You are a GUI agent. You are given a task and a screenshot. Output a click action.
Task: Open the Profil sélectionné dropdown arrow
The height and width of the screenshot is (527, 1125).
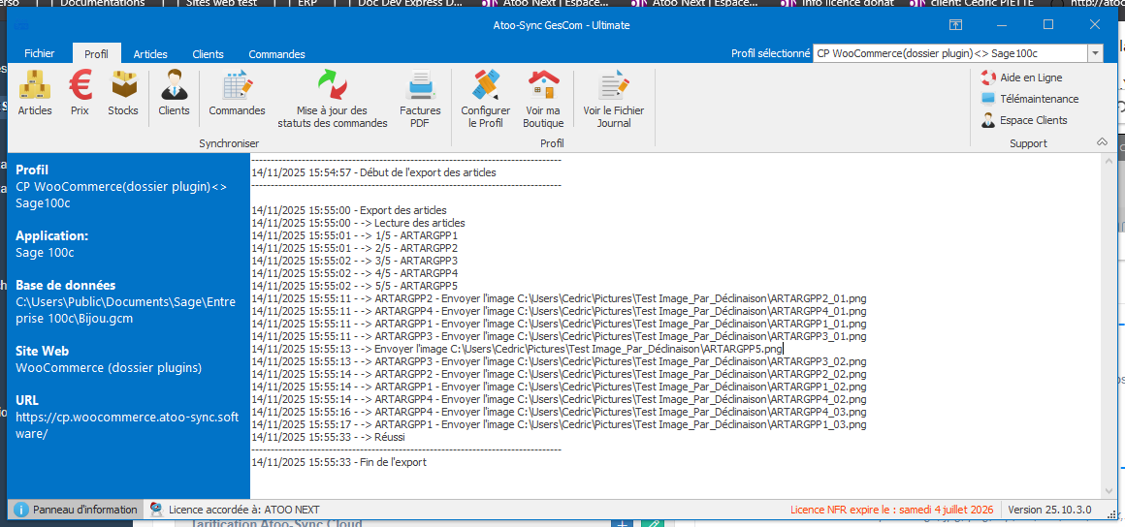tap(1095, 54)
